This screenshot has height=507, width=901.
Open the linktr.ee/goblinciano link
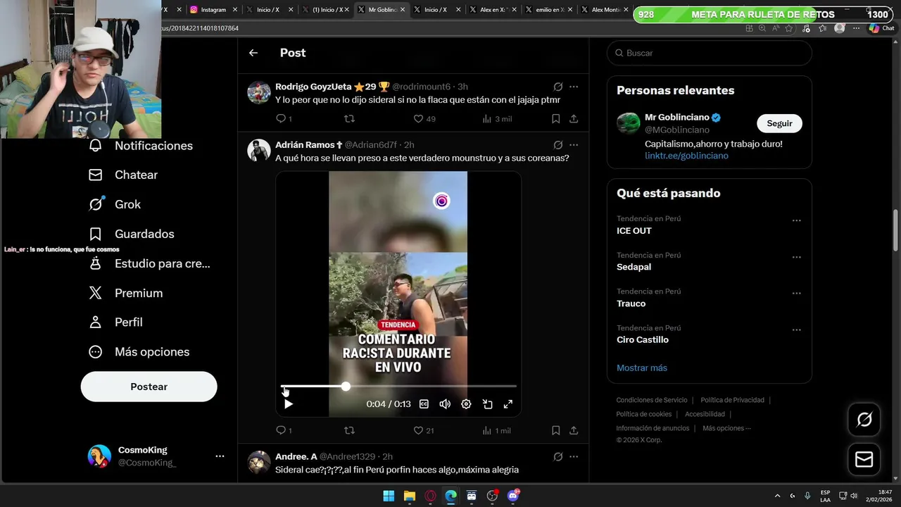click(686, 156)
